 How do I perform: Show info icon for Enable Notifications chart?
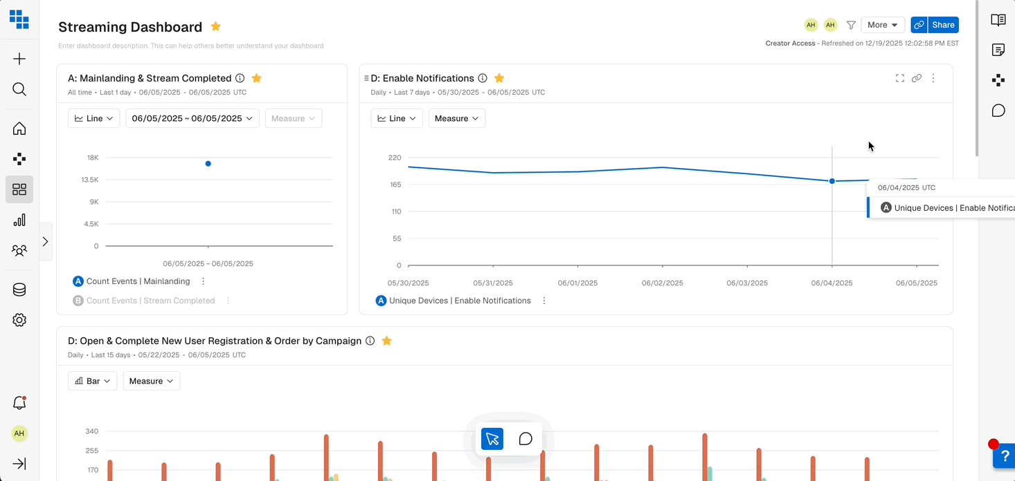click(483, 78)
